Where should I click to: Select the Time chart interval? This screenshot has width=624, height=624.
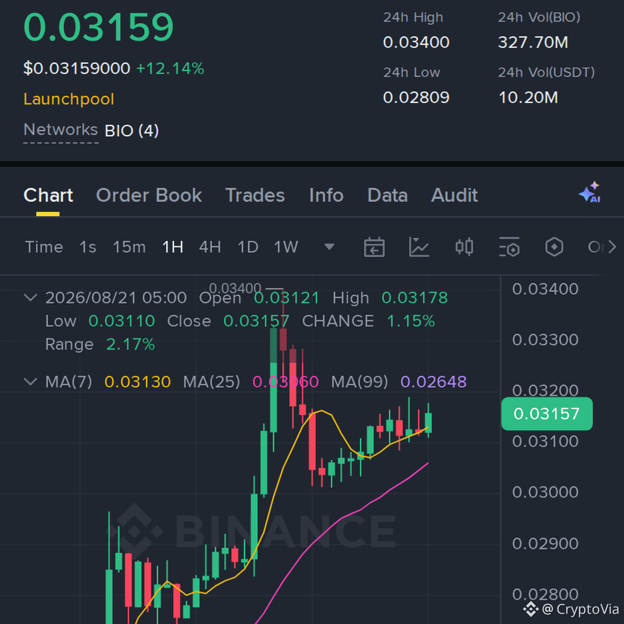(44, 247)
